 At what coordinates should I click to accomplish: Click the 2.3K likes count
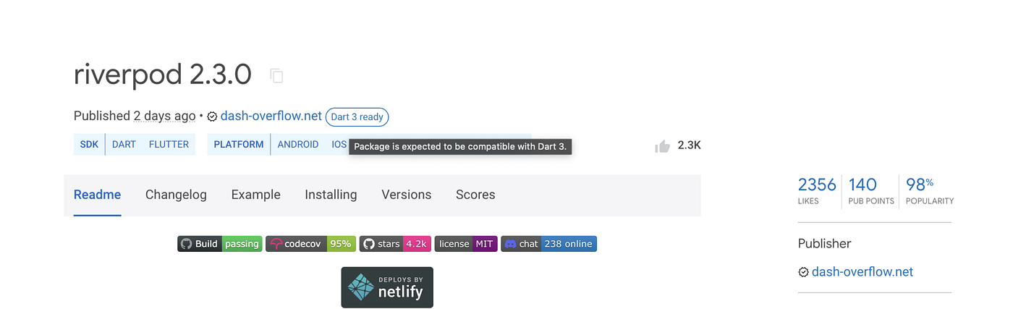[x=689, y=145]
